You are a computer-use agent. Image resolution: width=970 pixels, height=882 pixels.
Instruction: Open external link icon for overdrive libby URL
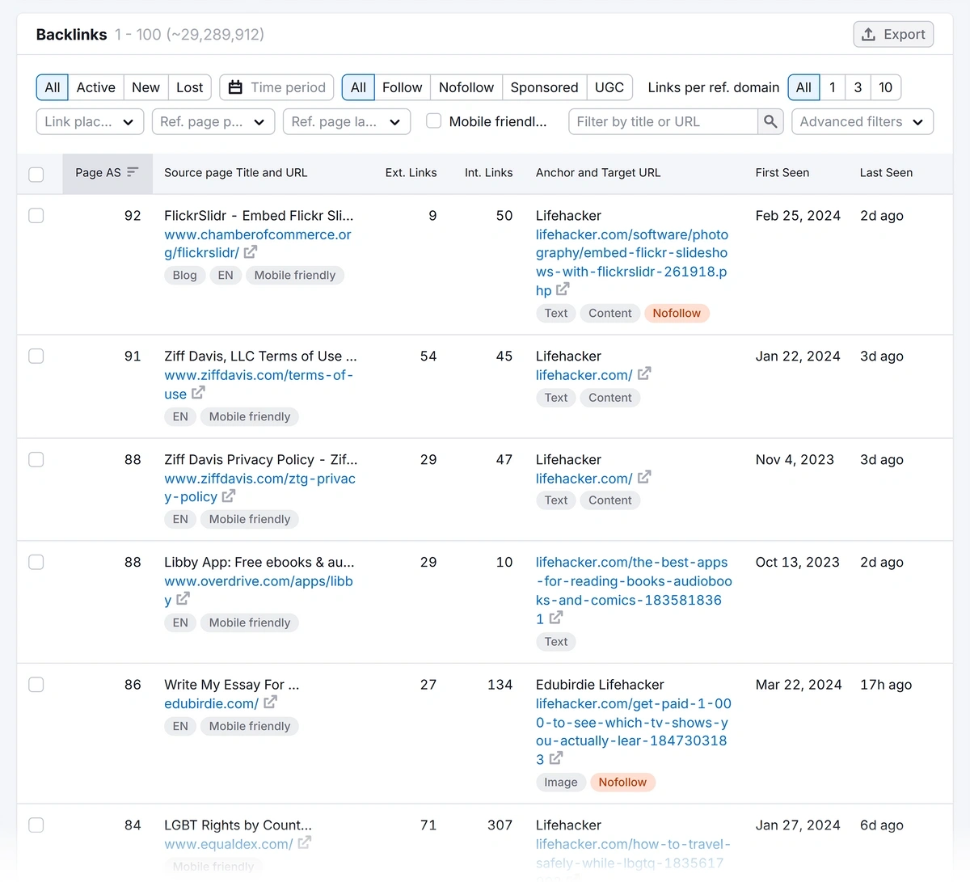[x=183, y=599]
